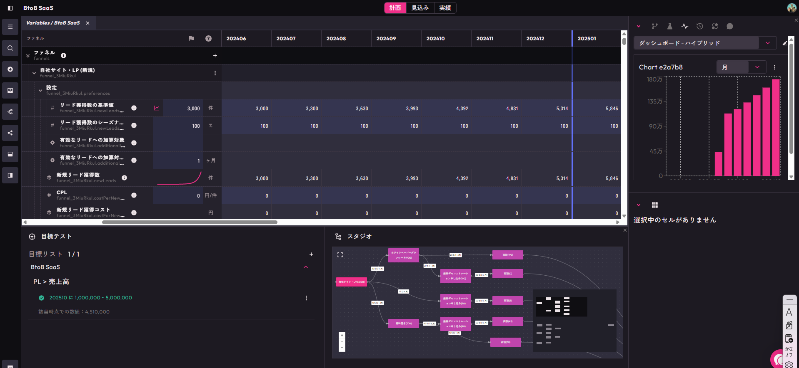The width and height of the screenshot is (799, 368).
Task: Add a new goal with the plus button
Action: [311, 254]
